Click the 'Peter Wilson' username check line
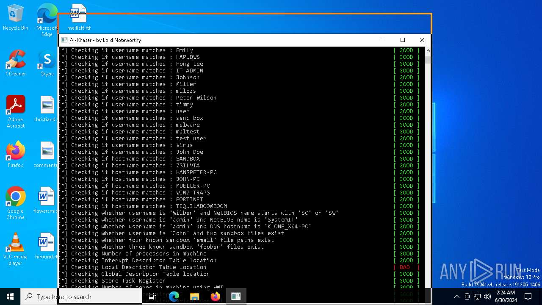This screenshot has height=305, width=542. coord(138,98)
